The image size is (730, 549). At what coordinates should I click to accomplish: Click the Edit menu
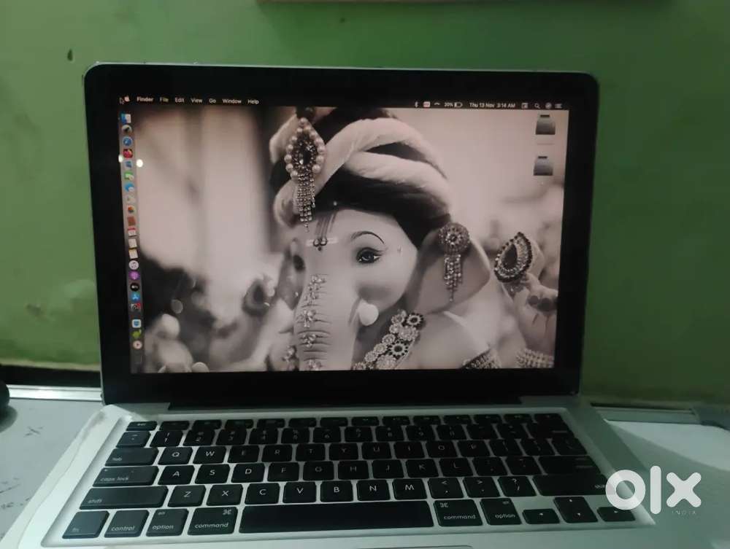coord(180,101)
